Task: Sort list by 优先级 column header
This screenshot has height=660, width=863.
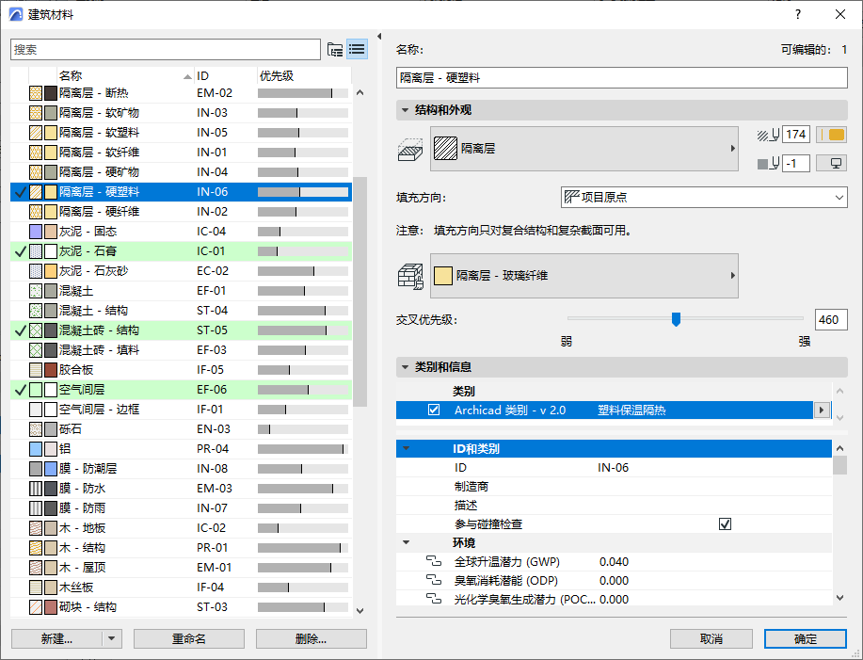Action: 304,76
